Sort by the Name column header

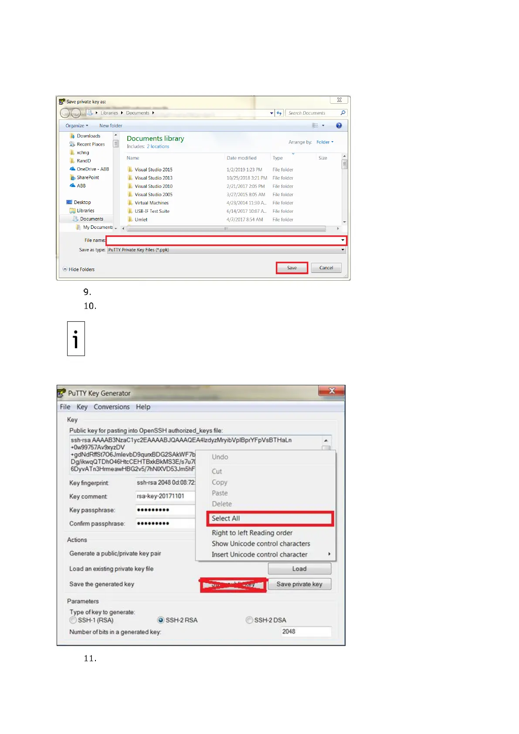point(133,158)
